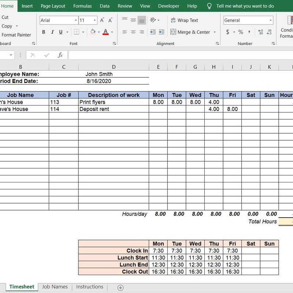Apply red Font Color

click(105, 32)
